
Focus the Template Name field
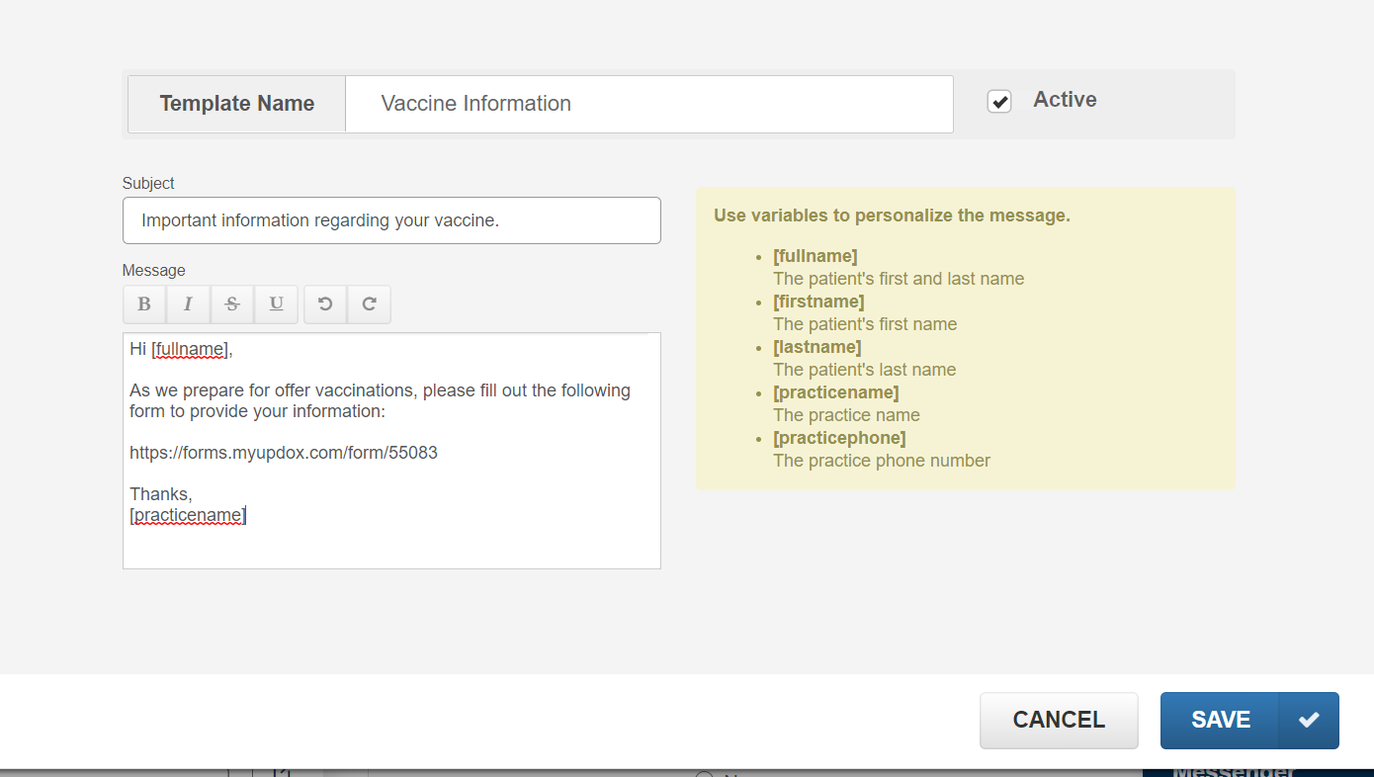point(648,104)
